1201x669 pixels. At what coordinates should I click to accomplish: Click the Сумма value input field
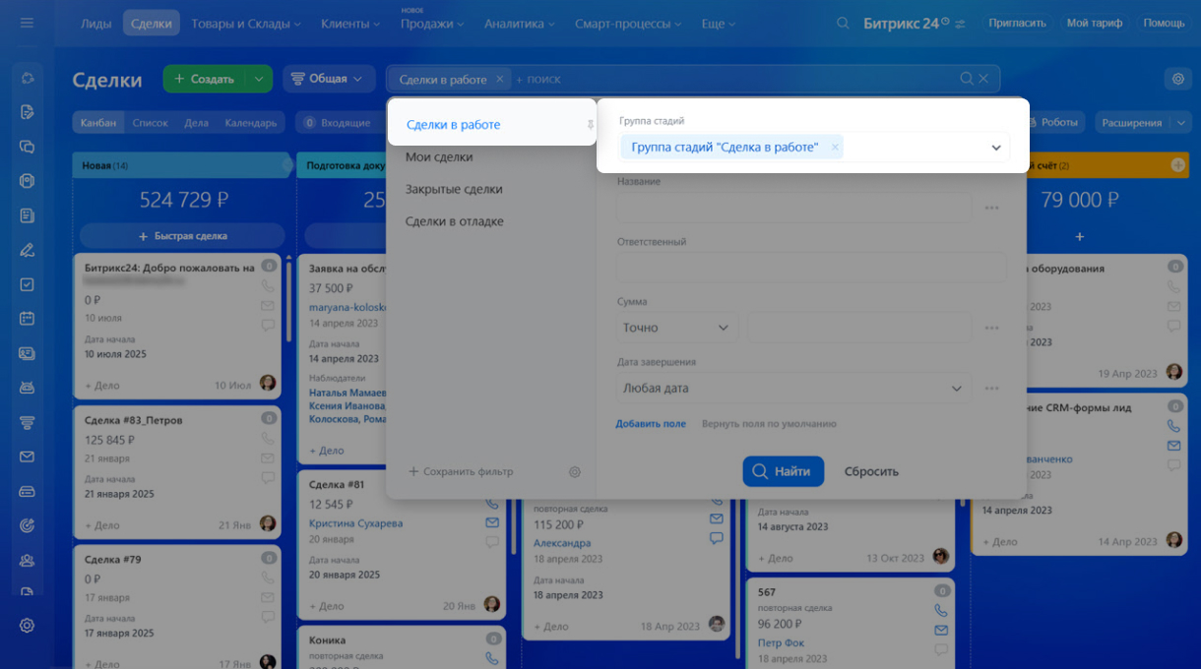[858, 328]
